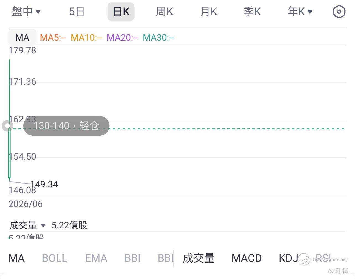355x279 pixels.
Task: Select the 季K timeframe tab
Action: point(252,12)
